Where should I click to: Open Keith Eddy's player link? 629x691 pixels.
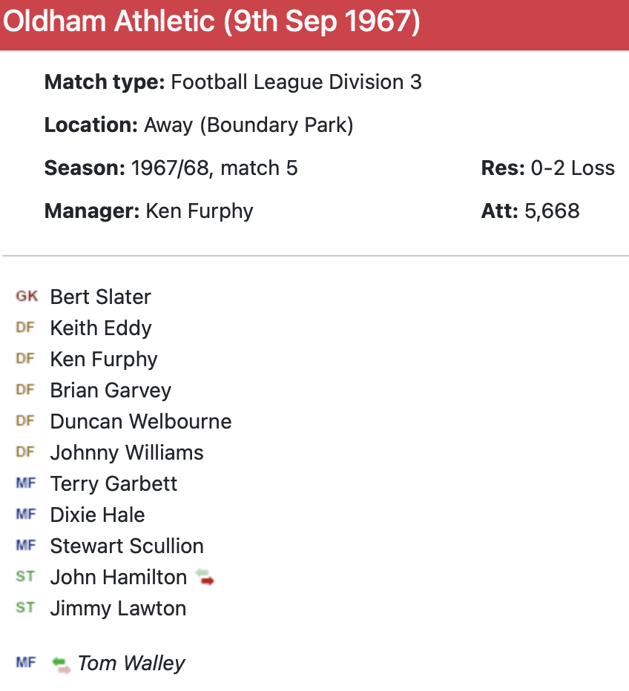coord(100,328)
